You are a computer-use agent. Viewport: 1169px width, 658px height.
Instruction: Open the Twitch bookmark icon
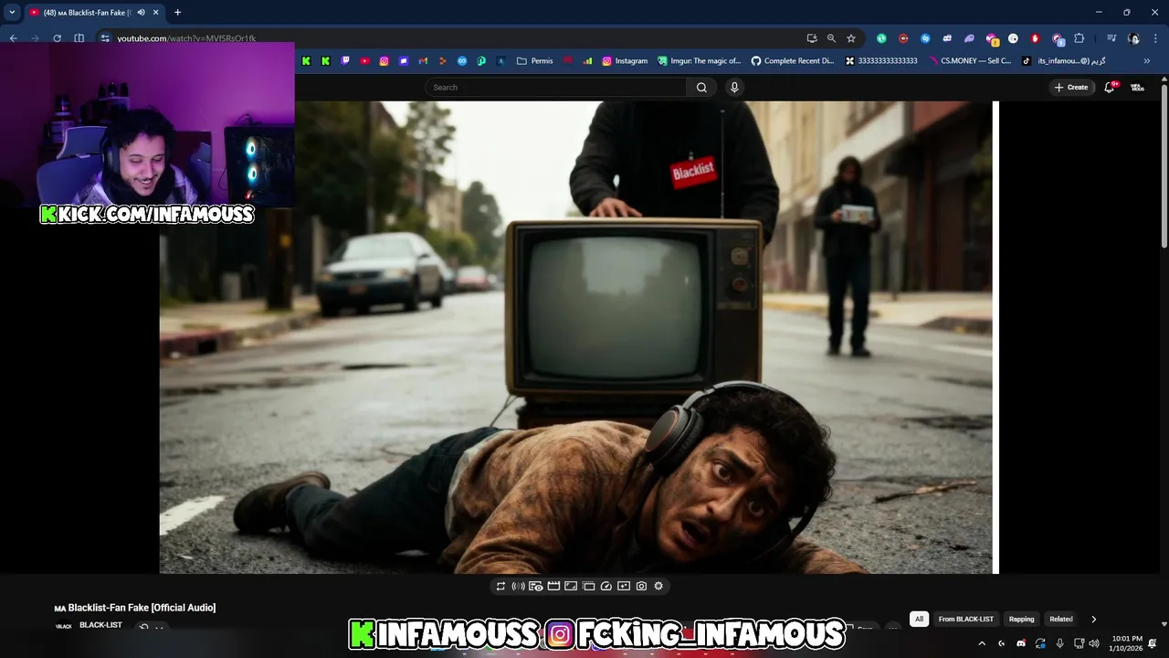click(345, 61)
